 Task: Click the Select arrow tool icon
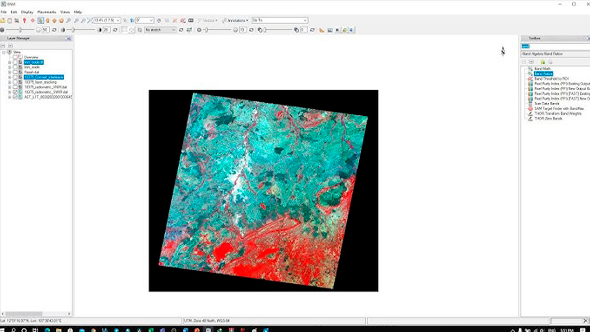pos(40,21)
